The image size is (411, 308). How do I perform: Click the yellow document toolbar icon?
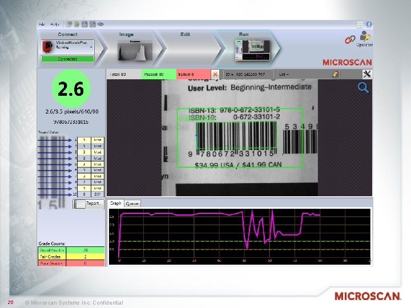pyautogui.click(x=77, y=25)
